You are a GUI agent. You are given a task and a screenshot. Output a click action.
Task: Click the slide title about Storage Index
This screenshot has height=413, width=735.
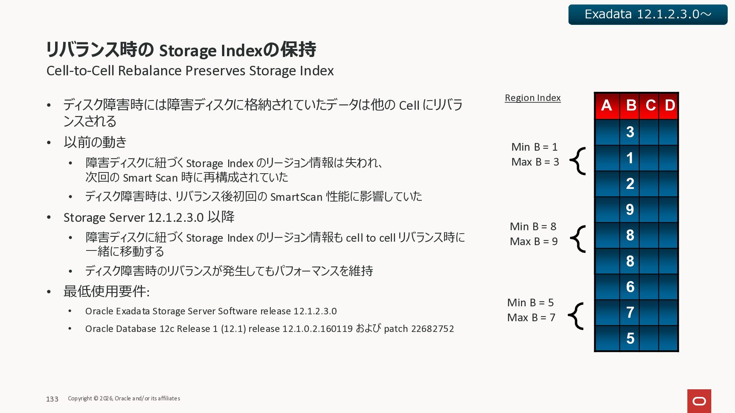pos(181,50)
